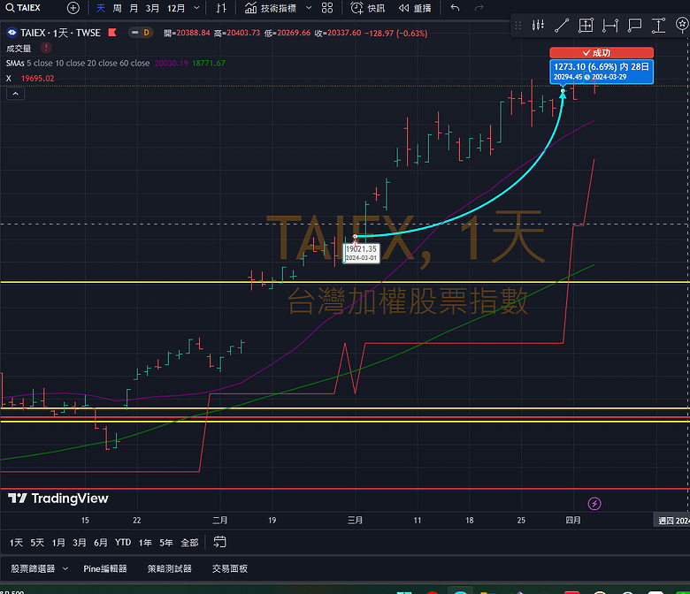
Task: Select the 成交量 indicator legend
Action: pos(19,49)
